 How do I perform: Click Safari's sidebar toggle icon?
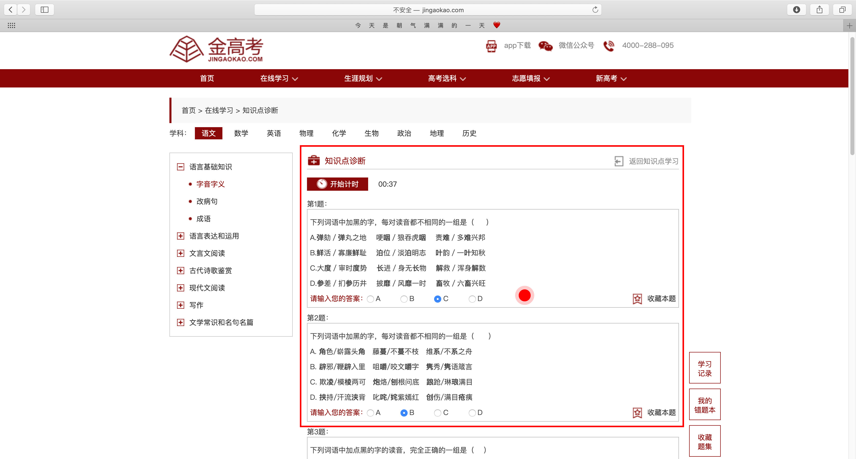45,10
